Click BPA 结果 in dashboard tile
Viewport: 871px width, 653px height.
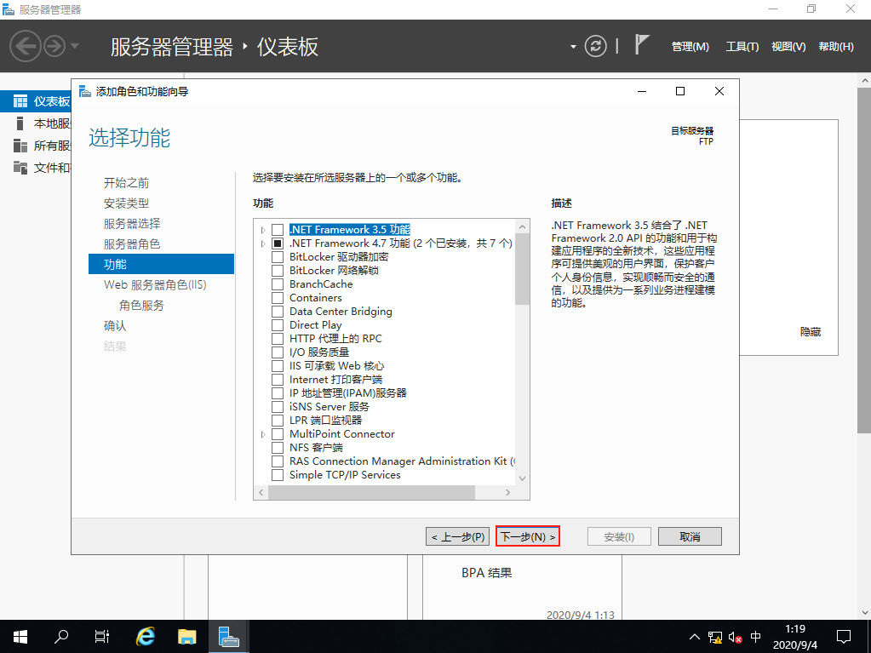coord(487,572)
